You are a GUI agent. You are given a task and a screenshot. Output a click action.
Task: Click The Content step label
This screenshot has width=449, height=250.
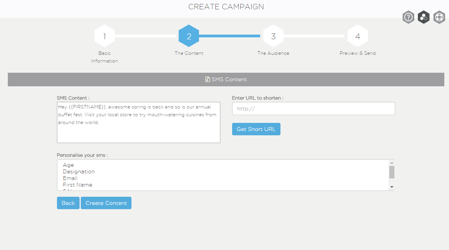pyautogui.click(x=189, y=53)
